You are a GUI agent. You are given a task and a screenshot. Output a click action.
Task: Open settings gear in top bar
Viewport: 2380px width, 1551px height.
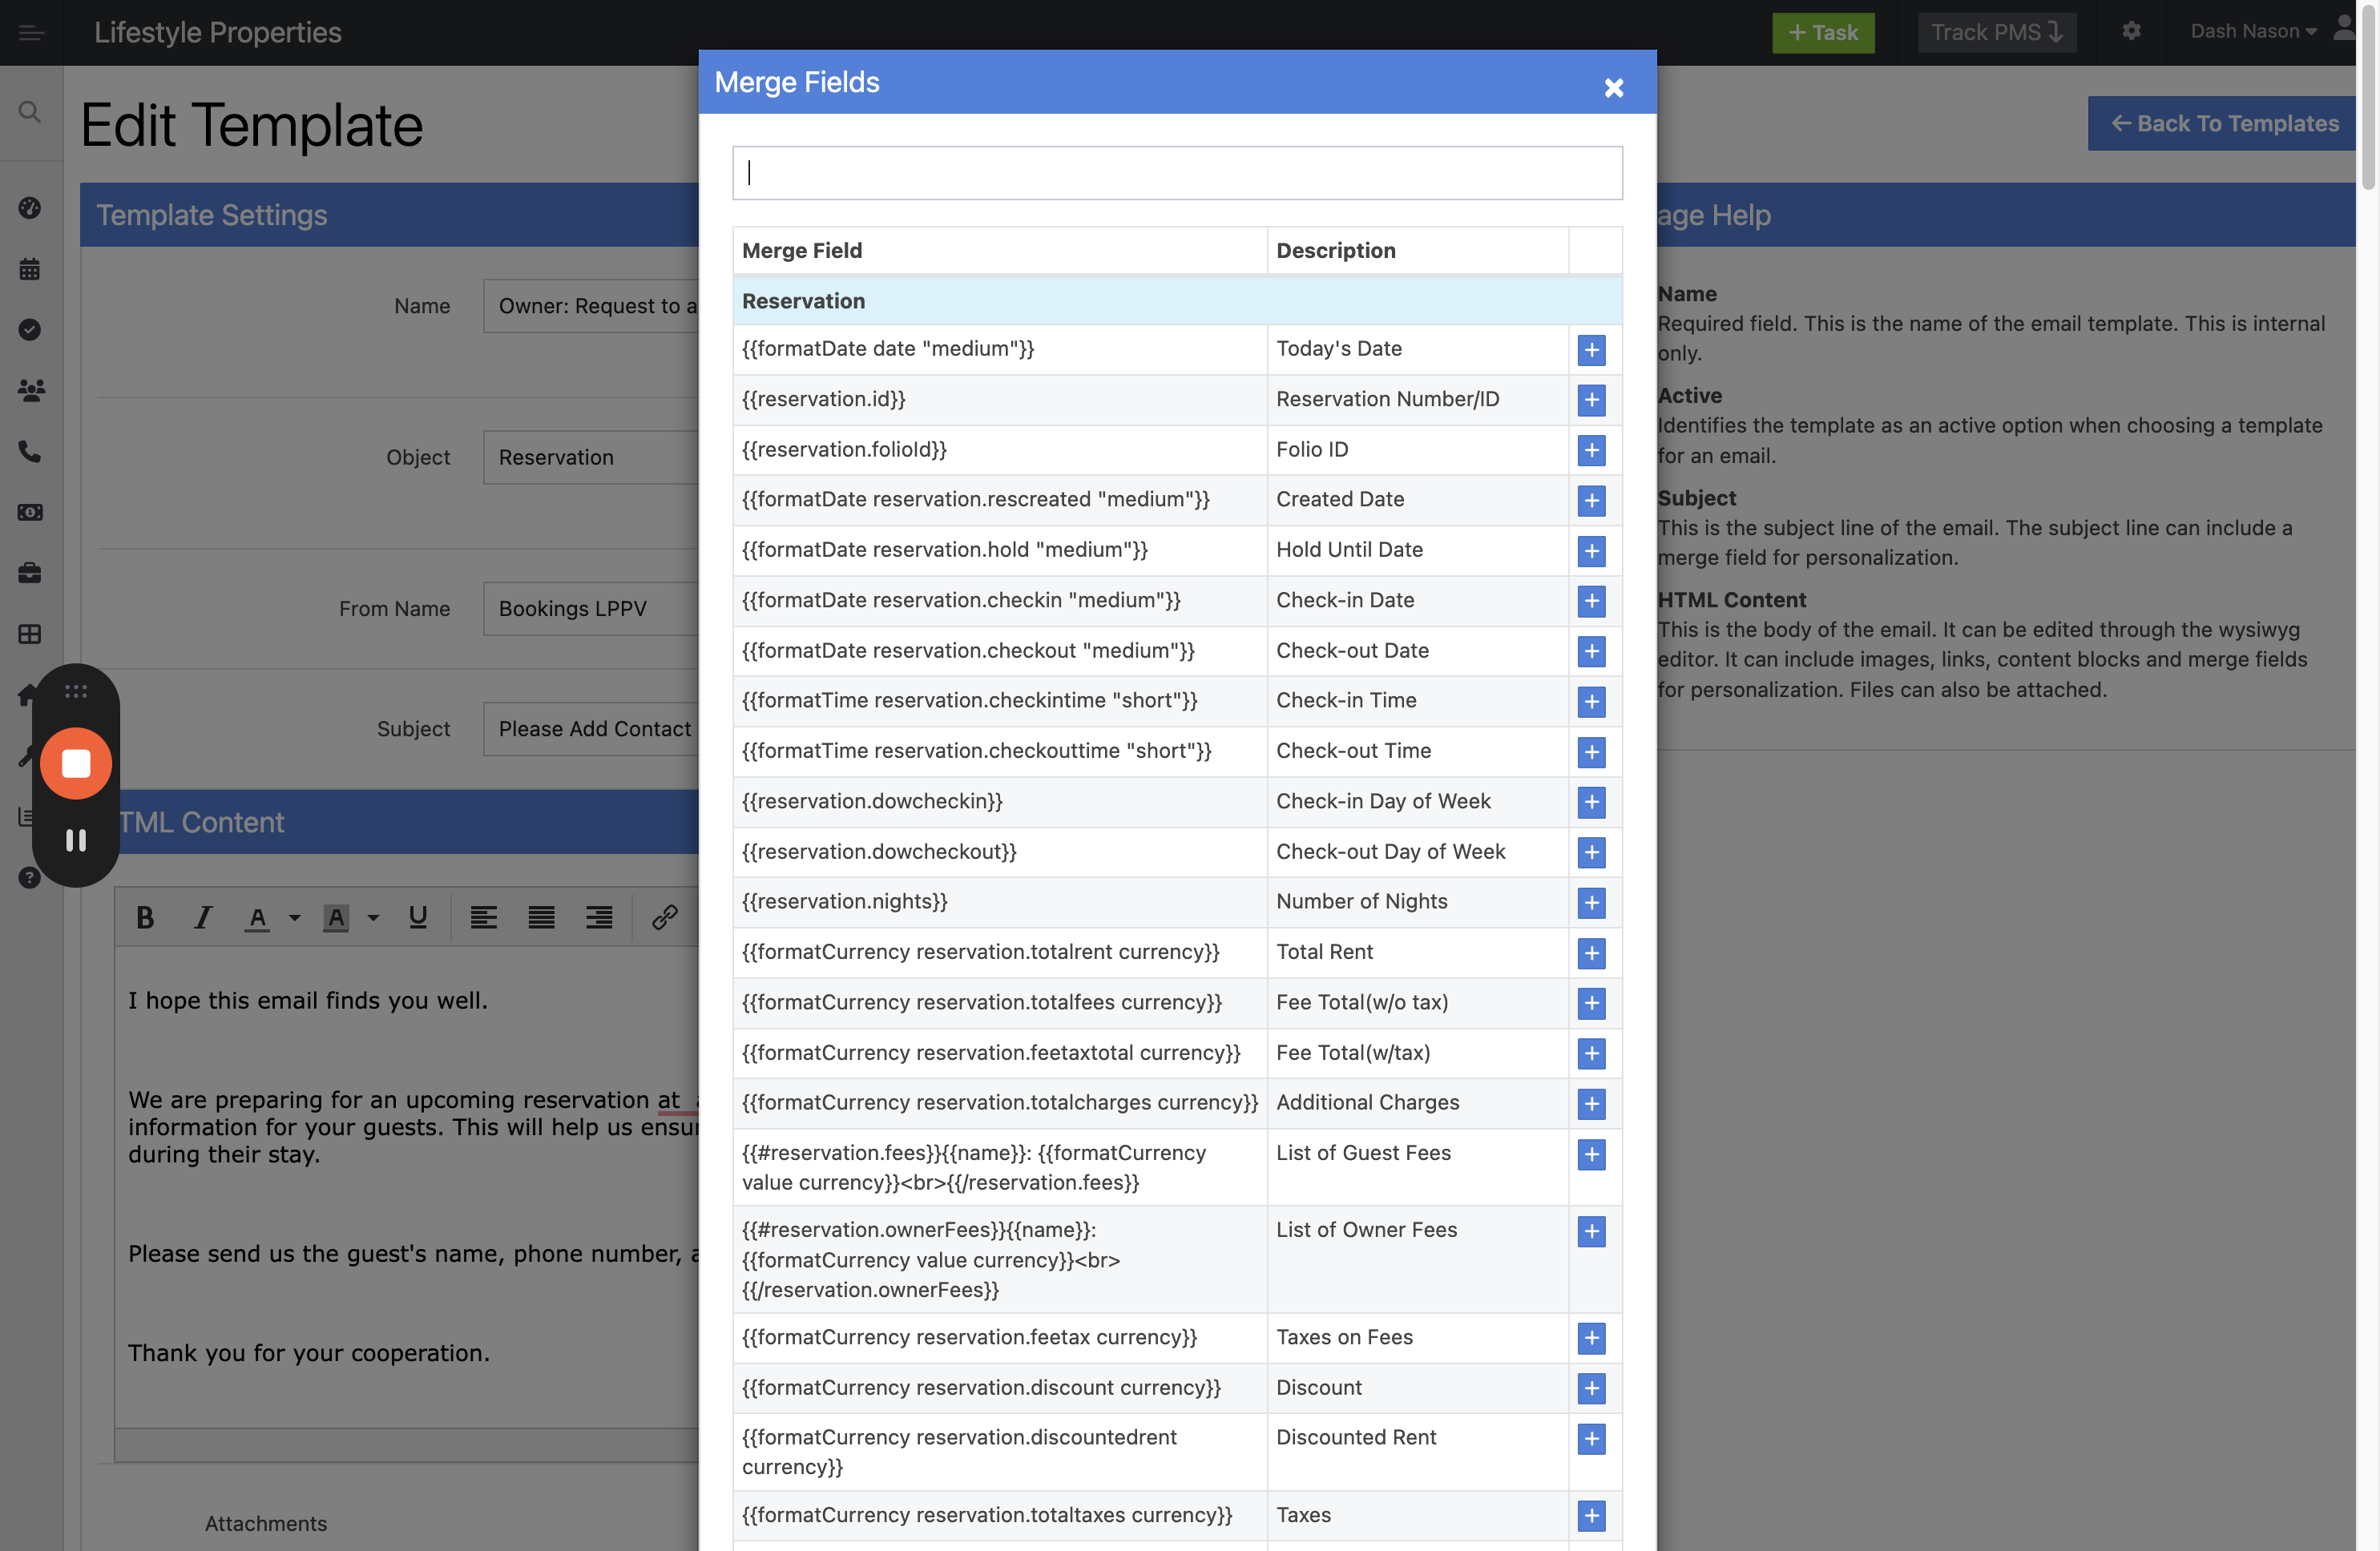tap(2131, 31)
